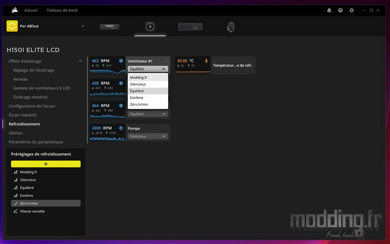Click the curve icon next to Équilibré preset

pyautogui.click(x=16, y=188)
